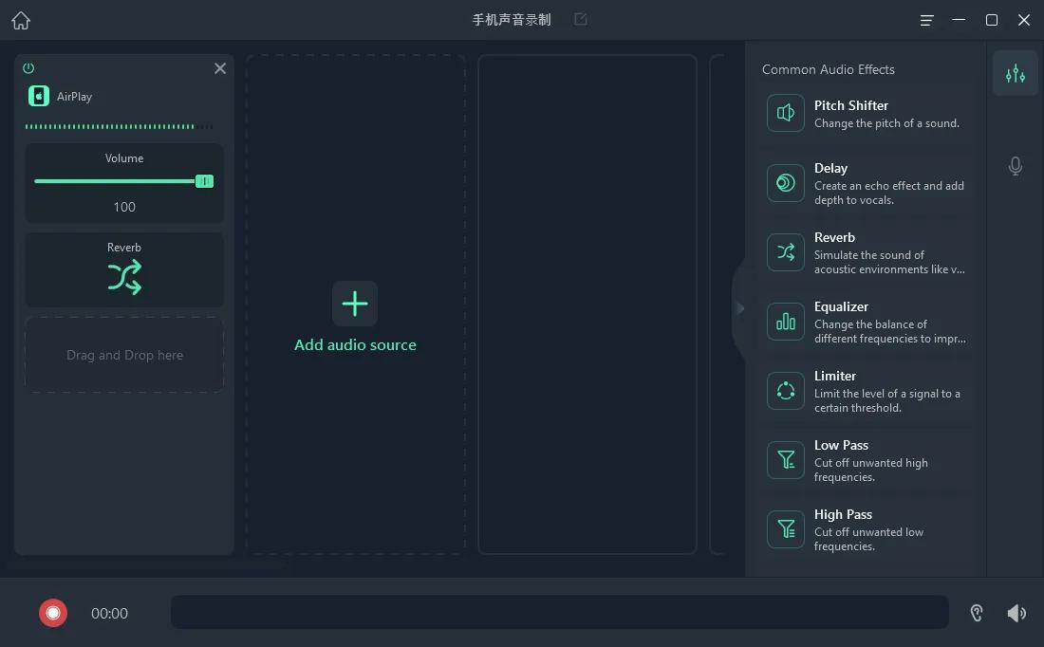Open the hamburger menu in title bar
This screenshot has width=1044, height=647.
927,20
